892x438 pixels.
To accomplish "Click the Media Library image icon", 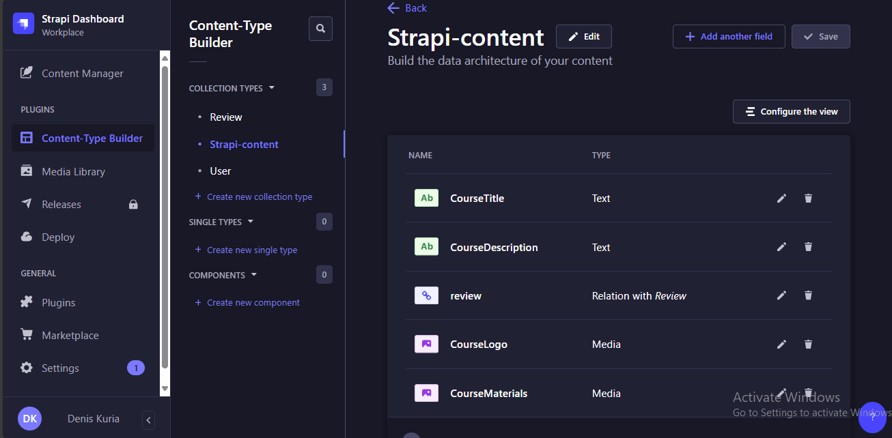I will click(x=27, y=171).
